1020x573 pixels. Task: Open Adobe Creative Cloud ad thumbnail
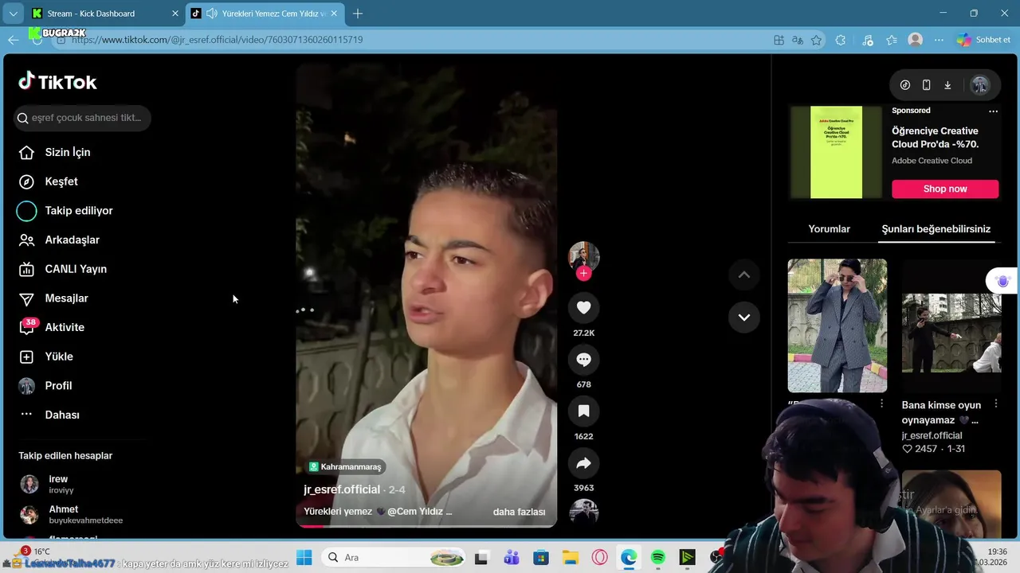pyautogui.click(x=836, y=152)
